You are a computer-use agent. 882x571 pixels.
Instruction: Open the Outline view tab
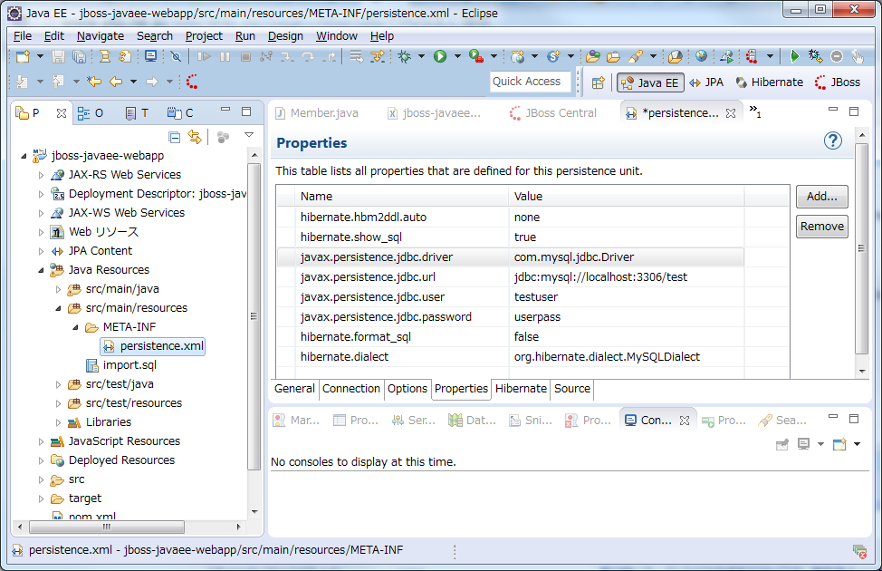pyautogui.click(x=91, y=113)
